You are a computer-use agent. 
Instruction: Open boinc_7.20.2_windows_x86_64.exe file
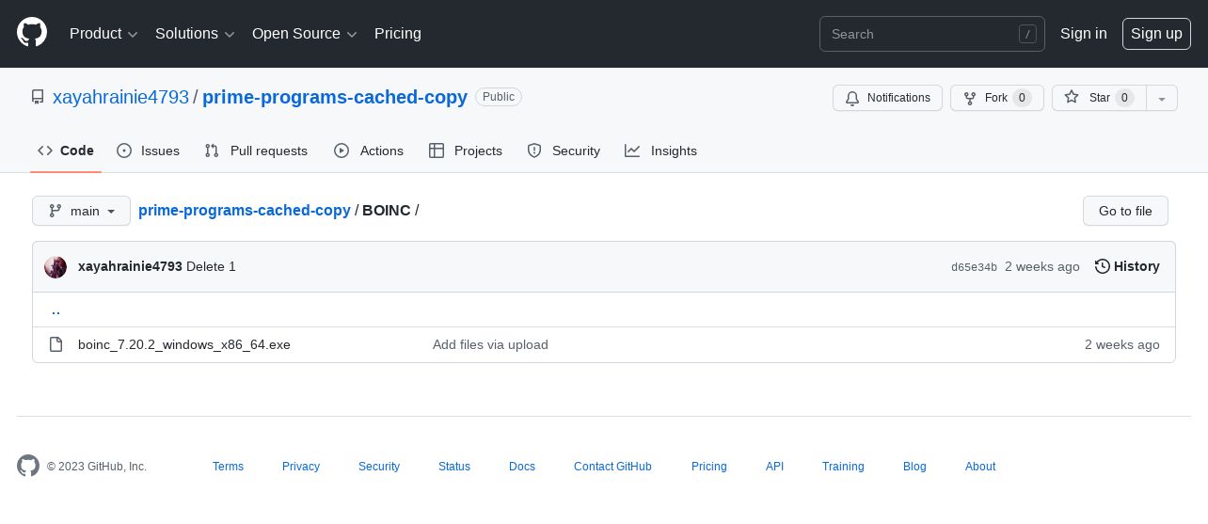[184, 344]
